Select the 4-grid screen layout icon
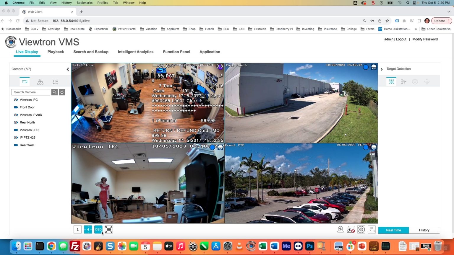The image size is (454, 255). pos(88,229)
